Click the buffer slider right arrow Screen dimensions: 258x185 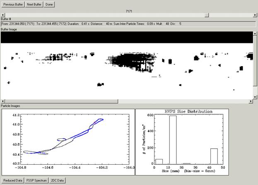click(255, 15)
